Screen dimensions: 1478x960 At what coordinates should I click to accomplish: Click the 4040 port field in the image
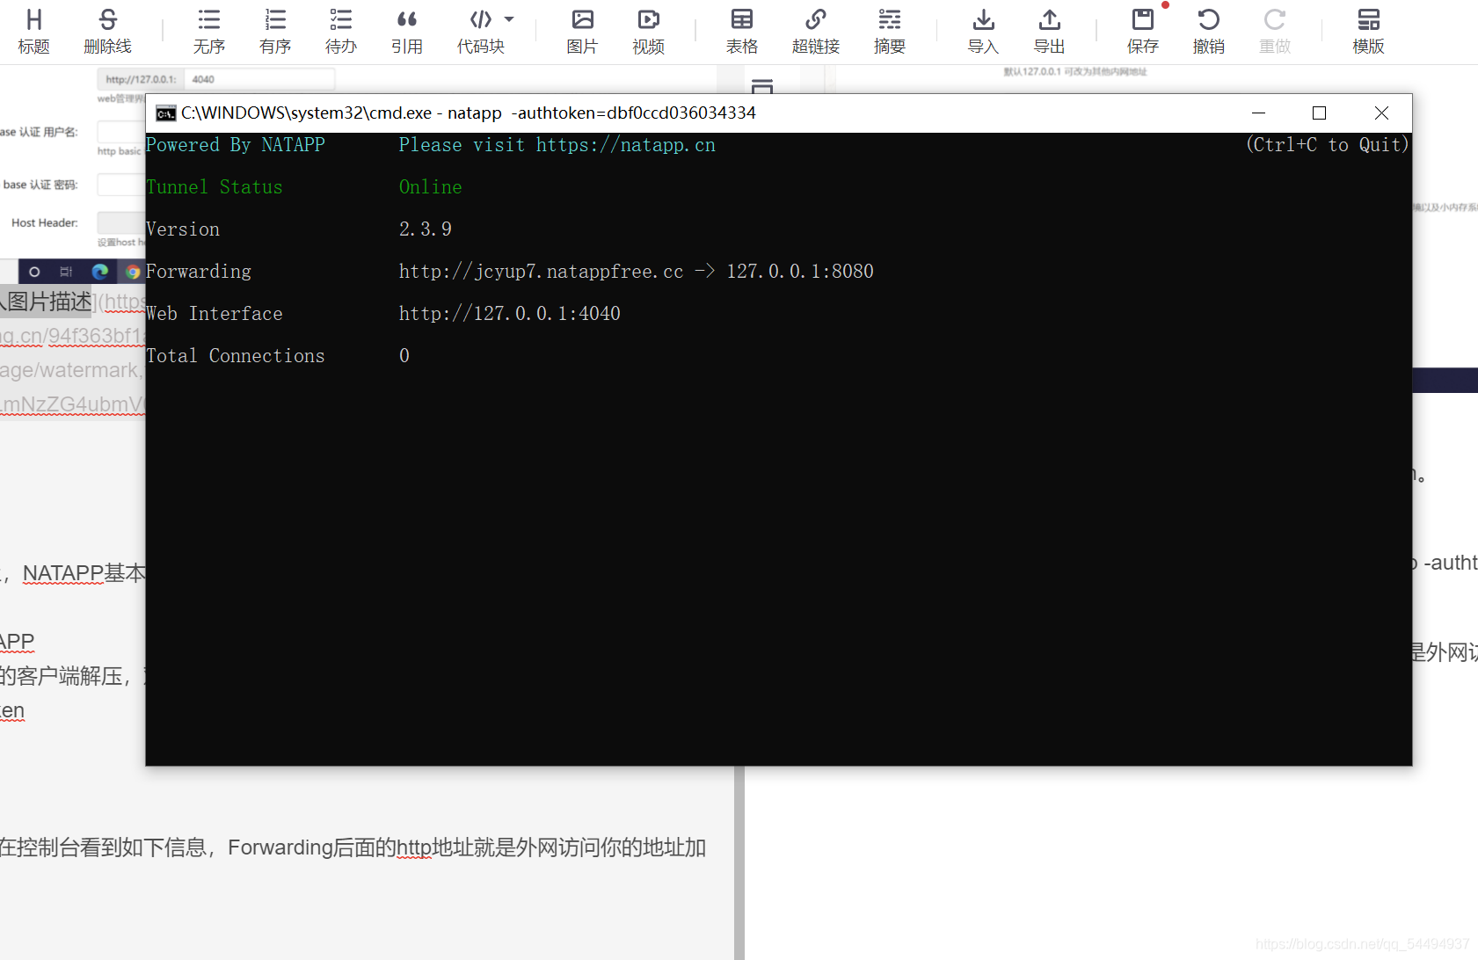(x=259, y=79)
